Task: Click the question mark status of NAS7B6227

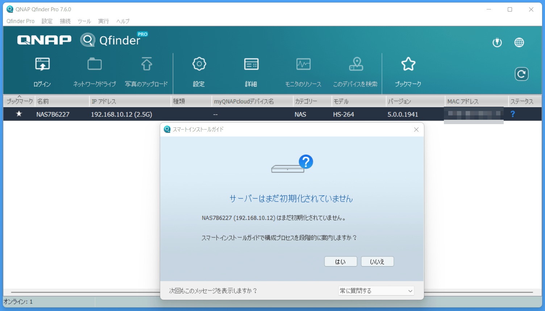Action: click(x=512, y=114)
